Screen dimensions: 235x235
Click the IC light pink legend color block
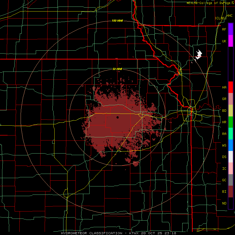click(231, 168)
